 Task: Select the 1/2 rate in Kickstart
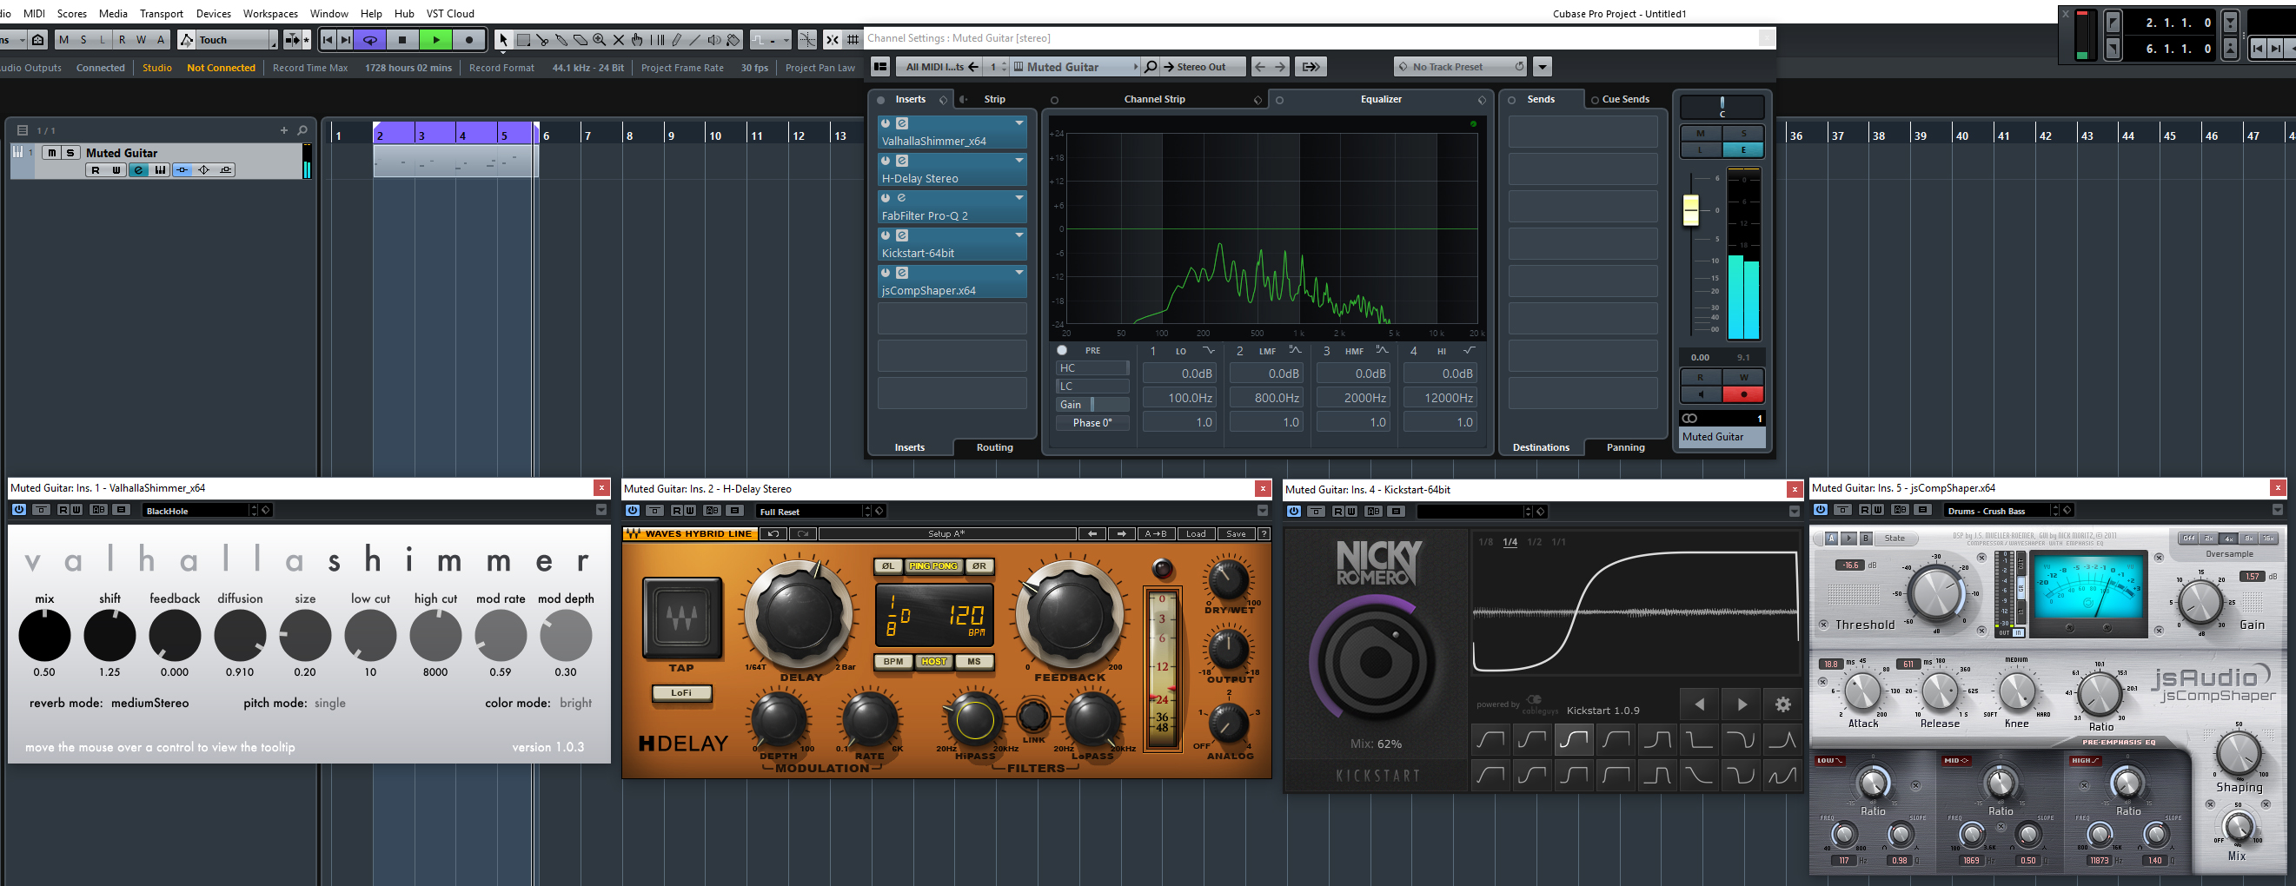pyautogui.click(x=1534, y=542)
